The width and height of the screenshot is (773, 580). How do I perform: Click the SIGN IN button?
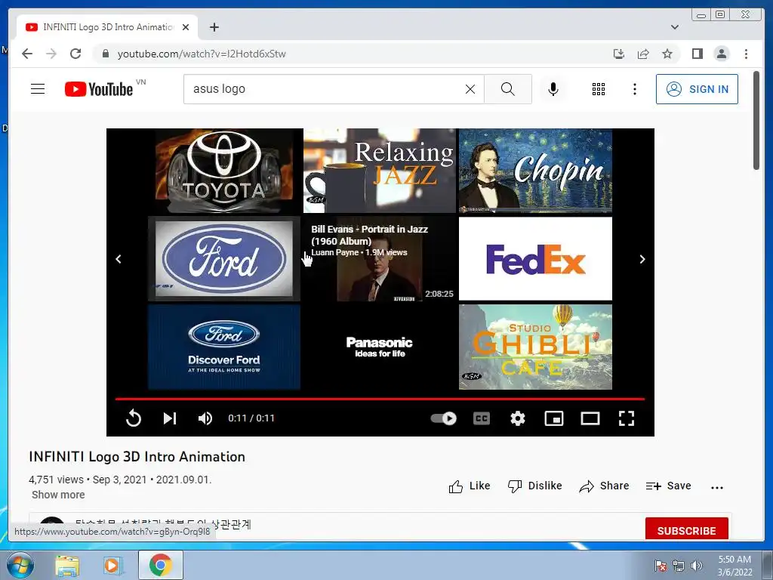pos(697,89)
